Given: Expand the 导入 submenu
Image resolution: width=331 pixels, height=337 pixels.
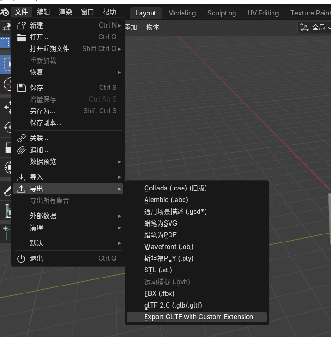Looking at the screenshot, I should (x=119, y=177).
